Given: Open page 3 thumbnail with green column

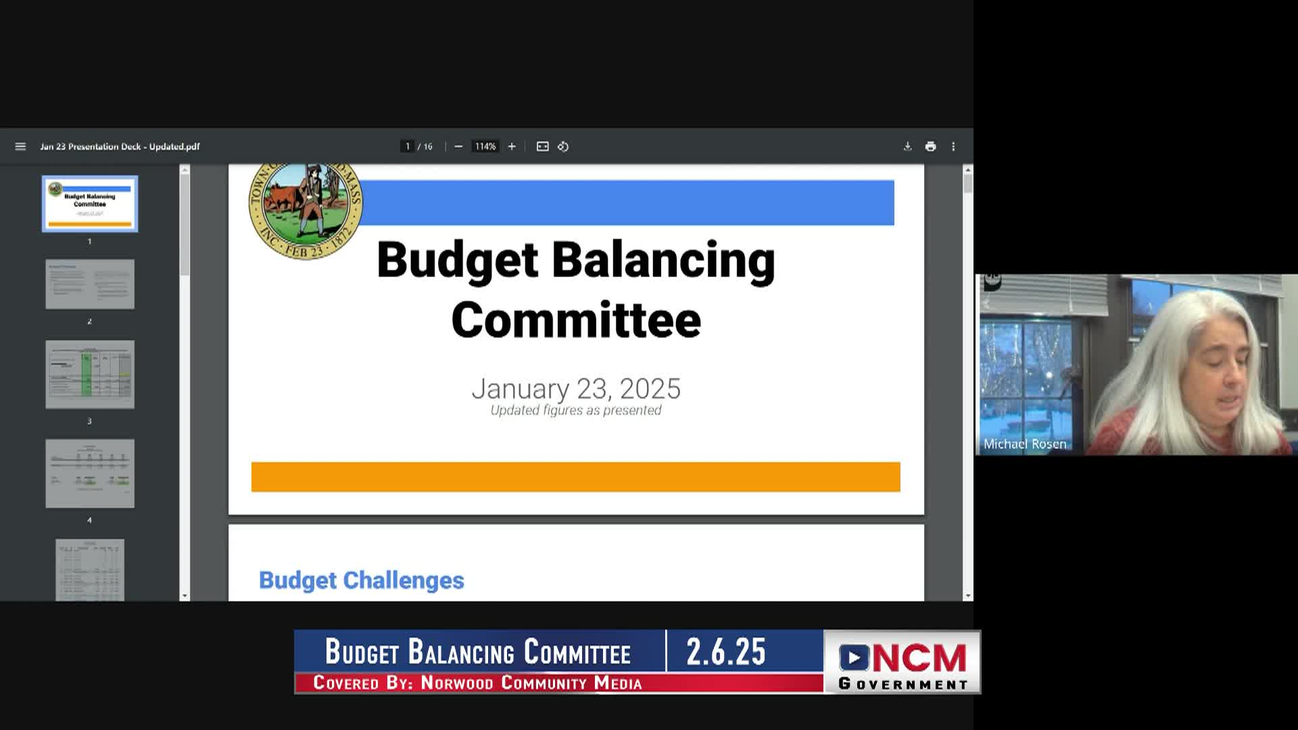Looking at the screenshot, I should click(90, 374).
